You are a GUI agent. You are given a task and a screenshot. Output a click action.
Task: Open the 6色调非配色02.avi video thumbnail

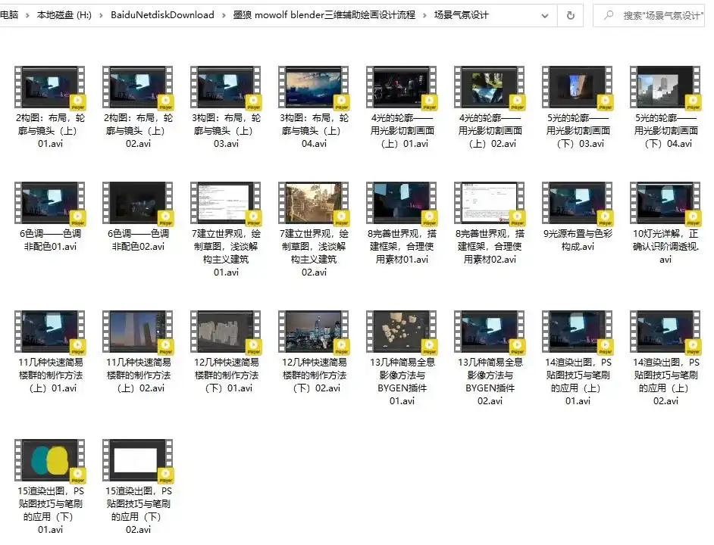[x=138, y=203]
